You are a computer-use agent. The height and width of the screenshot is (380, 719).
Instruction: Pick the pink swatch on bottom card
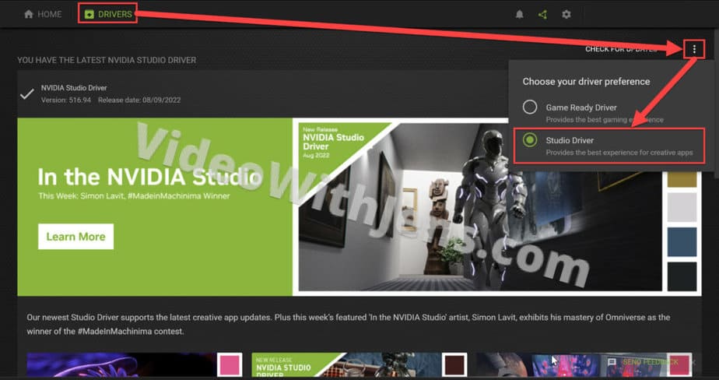[229, 365]
